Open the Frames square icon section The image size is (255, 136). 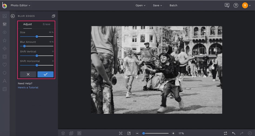pos(5,57)
